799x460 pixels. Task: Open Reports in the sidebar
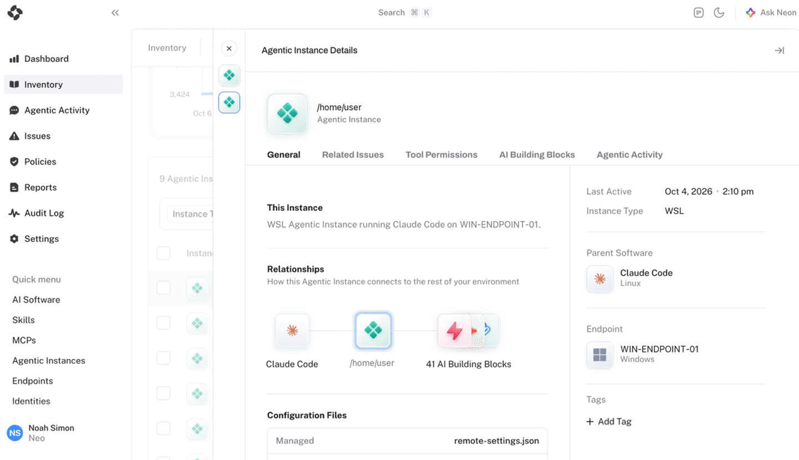(64, 187)
